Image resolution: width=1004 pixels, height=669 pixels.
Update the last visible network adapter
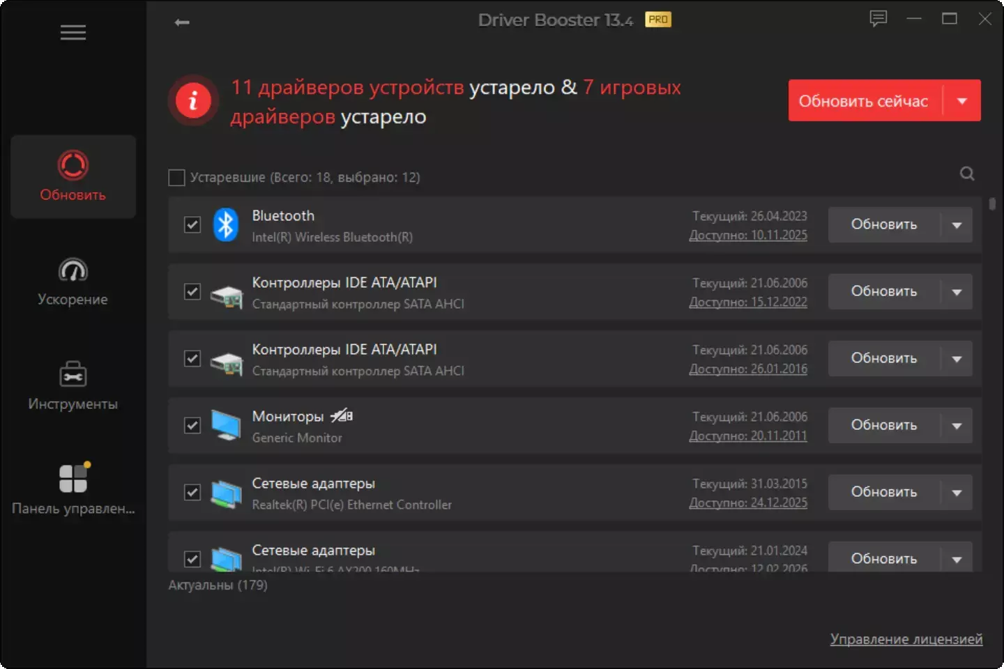click(884, 558)
